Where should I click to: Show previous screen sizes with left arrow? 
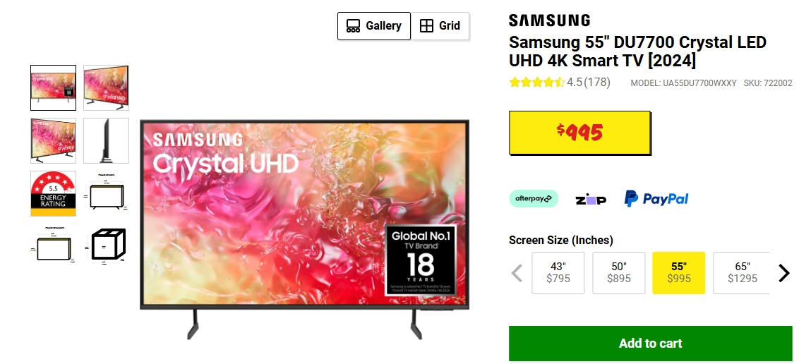pyautogui.click(x=517, y=274)
